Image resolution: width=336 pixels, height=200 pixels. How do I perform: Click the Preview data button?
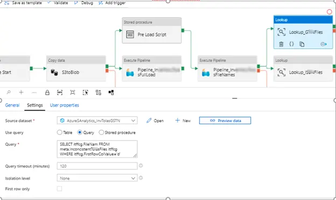coord(225,120)
